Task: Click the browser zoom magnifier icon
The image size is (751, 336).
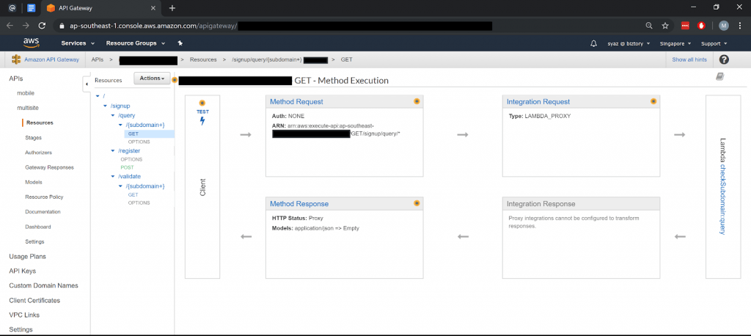Action: pyautogui.click(x=649, y=26)
